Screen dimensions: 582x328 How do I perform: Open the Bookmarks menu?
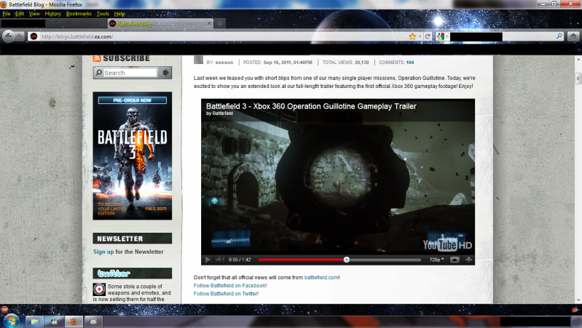(79, 14)
